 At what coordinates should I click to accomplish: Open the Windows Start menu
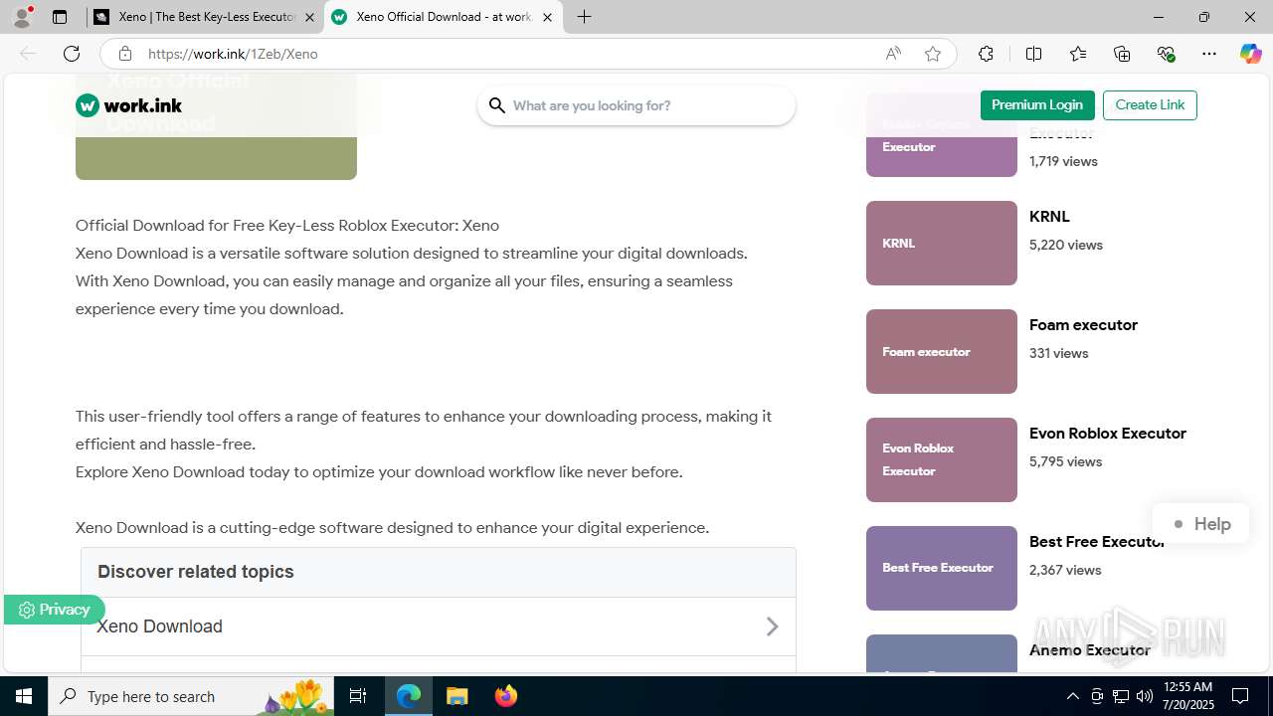[24, 696]
